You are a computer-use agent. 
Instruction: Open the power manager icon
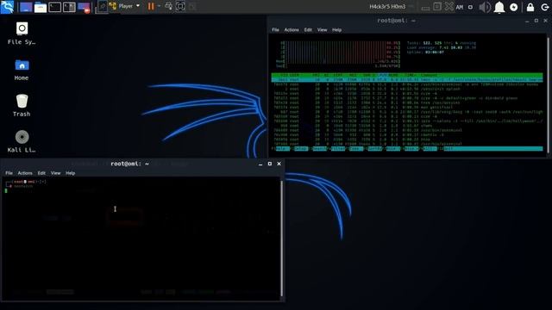pos(514,7)
